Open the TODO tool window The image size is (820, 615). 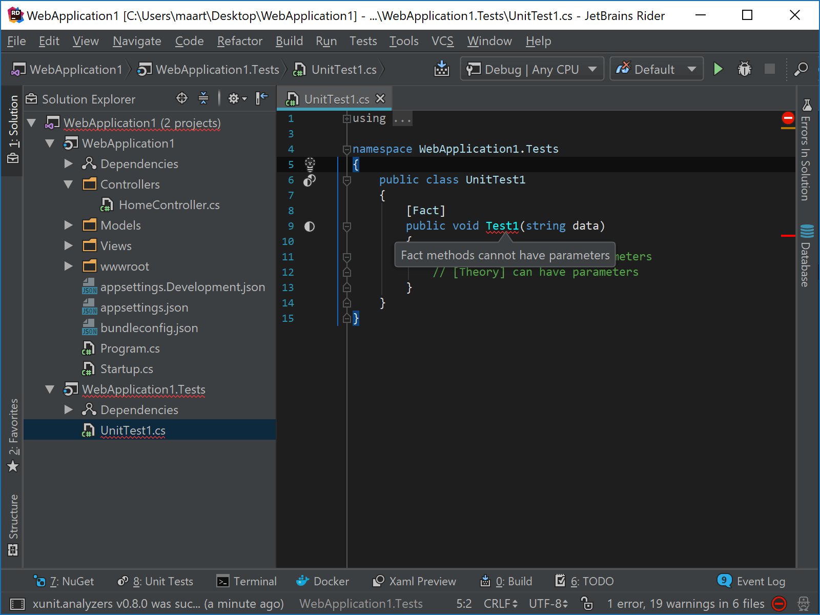(584, 581)
